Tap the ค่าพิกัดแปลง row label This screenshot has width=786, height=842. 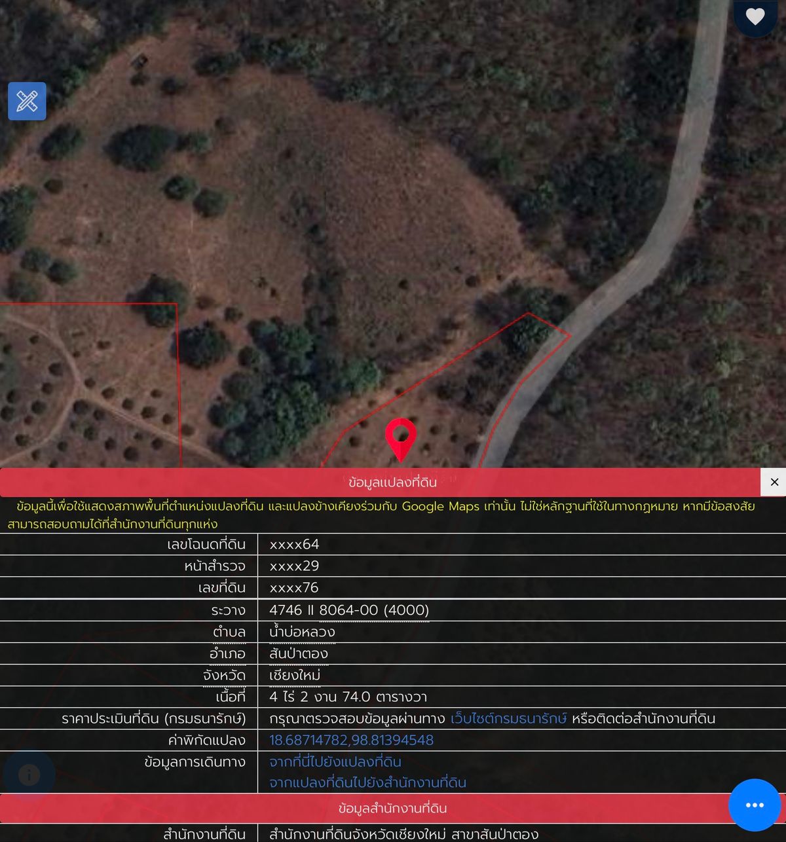(x=207, y=741)
